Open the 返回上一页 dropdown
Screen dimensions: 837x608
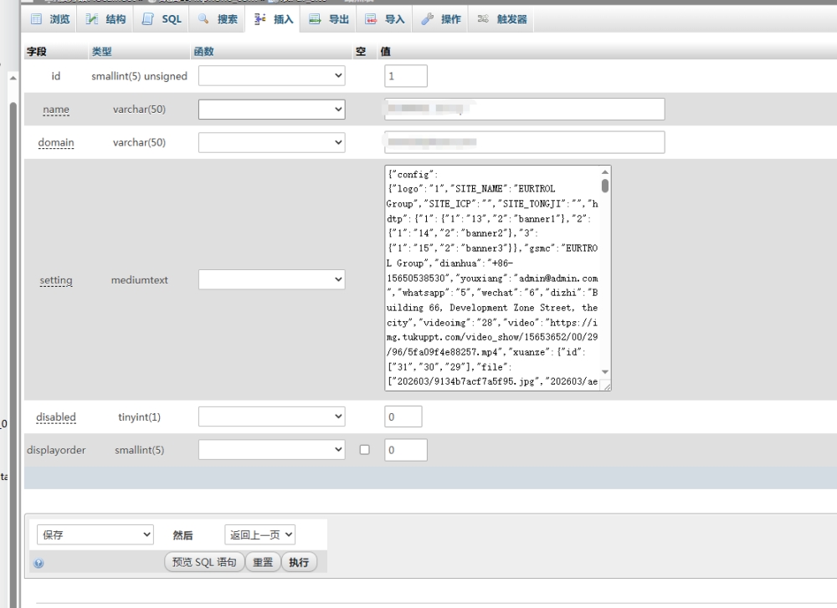[259, 534]
